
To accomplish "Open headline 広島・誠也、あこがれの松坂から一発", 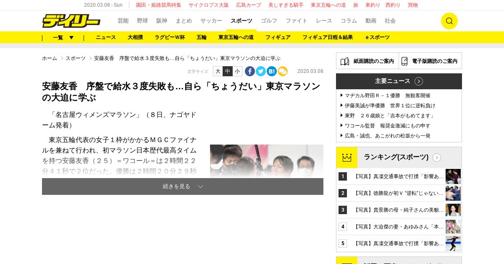I will tap(388, 136).
